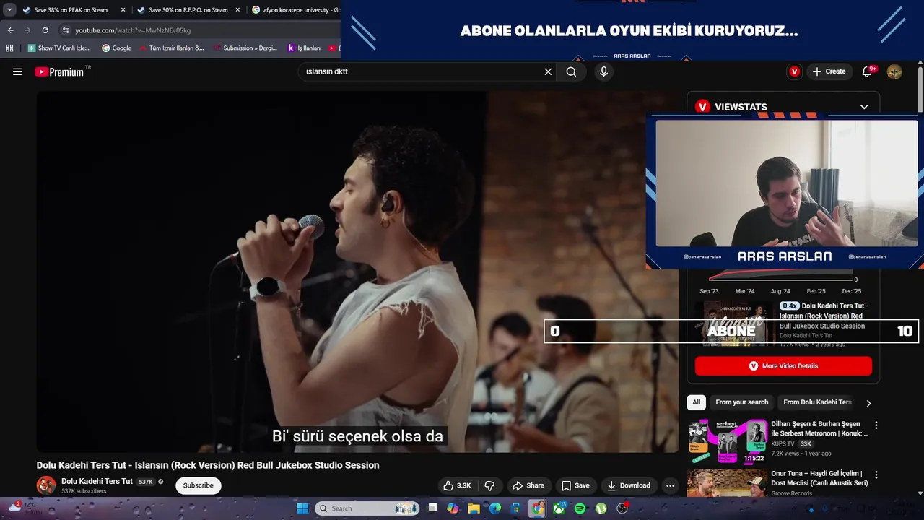The height and width of the screenshot is (520, 924).
Task: Open Submission » Dergi bookmark
Action: point(245,48)
